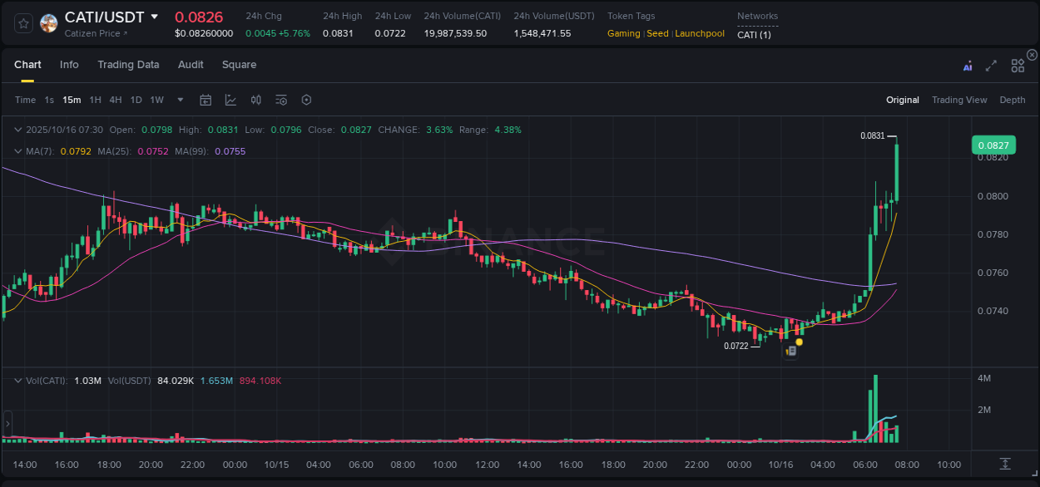Launch the Binance AI assistant icon

point(968,66)
